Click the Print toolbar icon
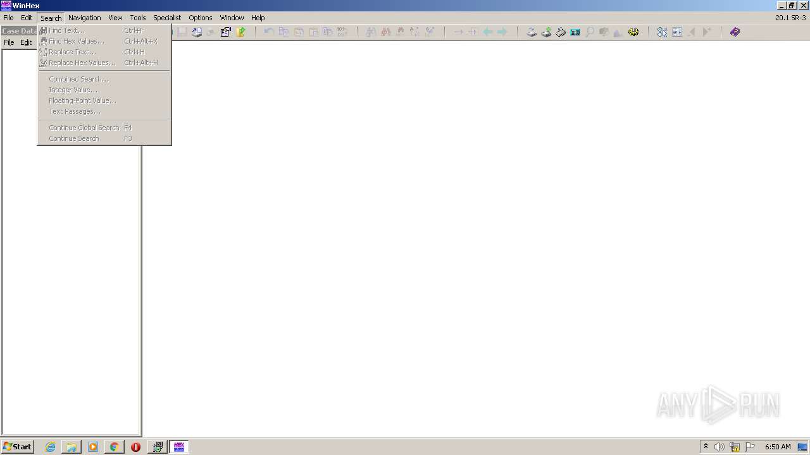Viewport: 810px width, 455px height. pyautogui.click(x=197, y=32)
